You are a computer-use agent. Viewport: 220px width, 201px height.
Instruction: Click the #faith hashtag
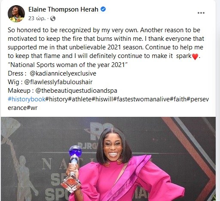178,99
